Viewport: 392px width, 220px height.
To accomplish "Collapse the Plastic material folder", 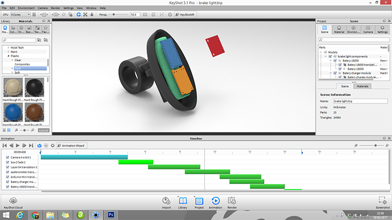I will (x=8, y=56).
